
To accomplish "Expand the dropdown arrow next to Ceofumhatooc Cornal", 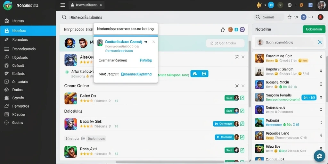I will click(146, 42).
